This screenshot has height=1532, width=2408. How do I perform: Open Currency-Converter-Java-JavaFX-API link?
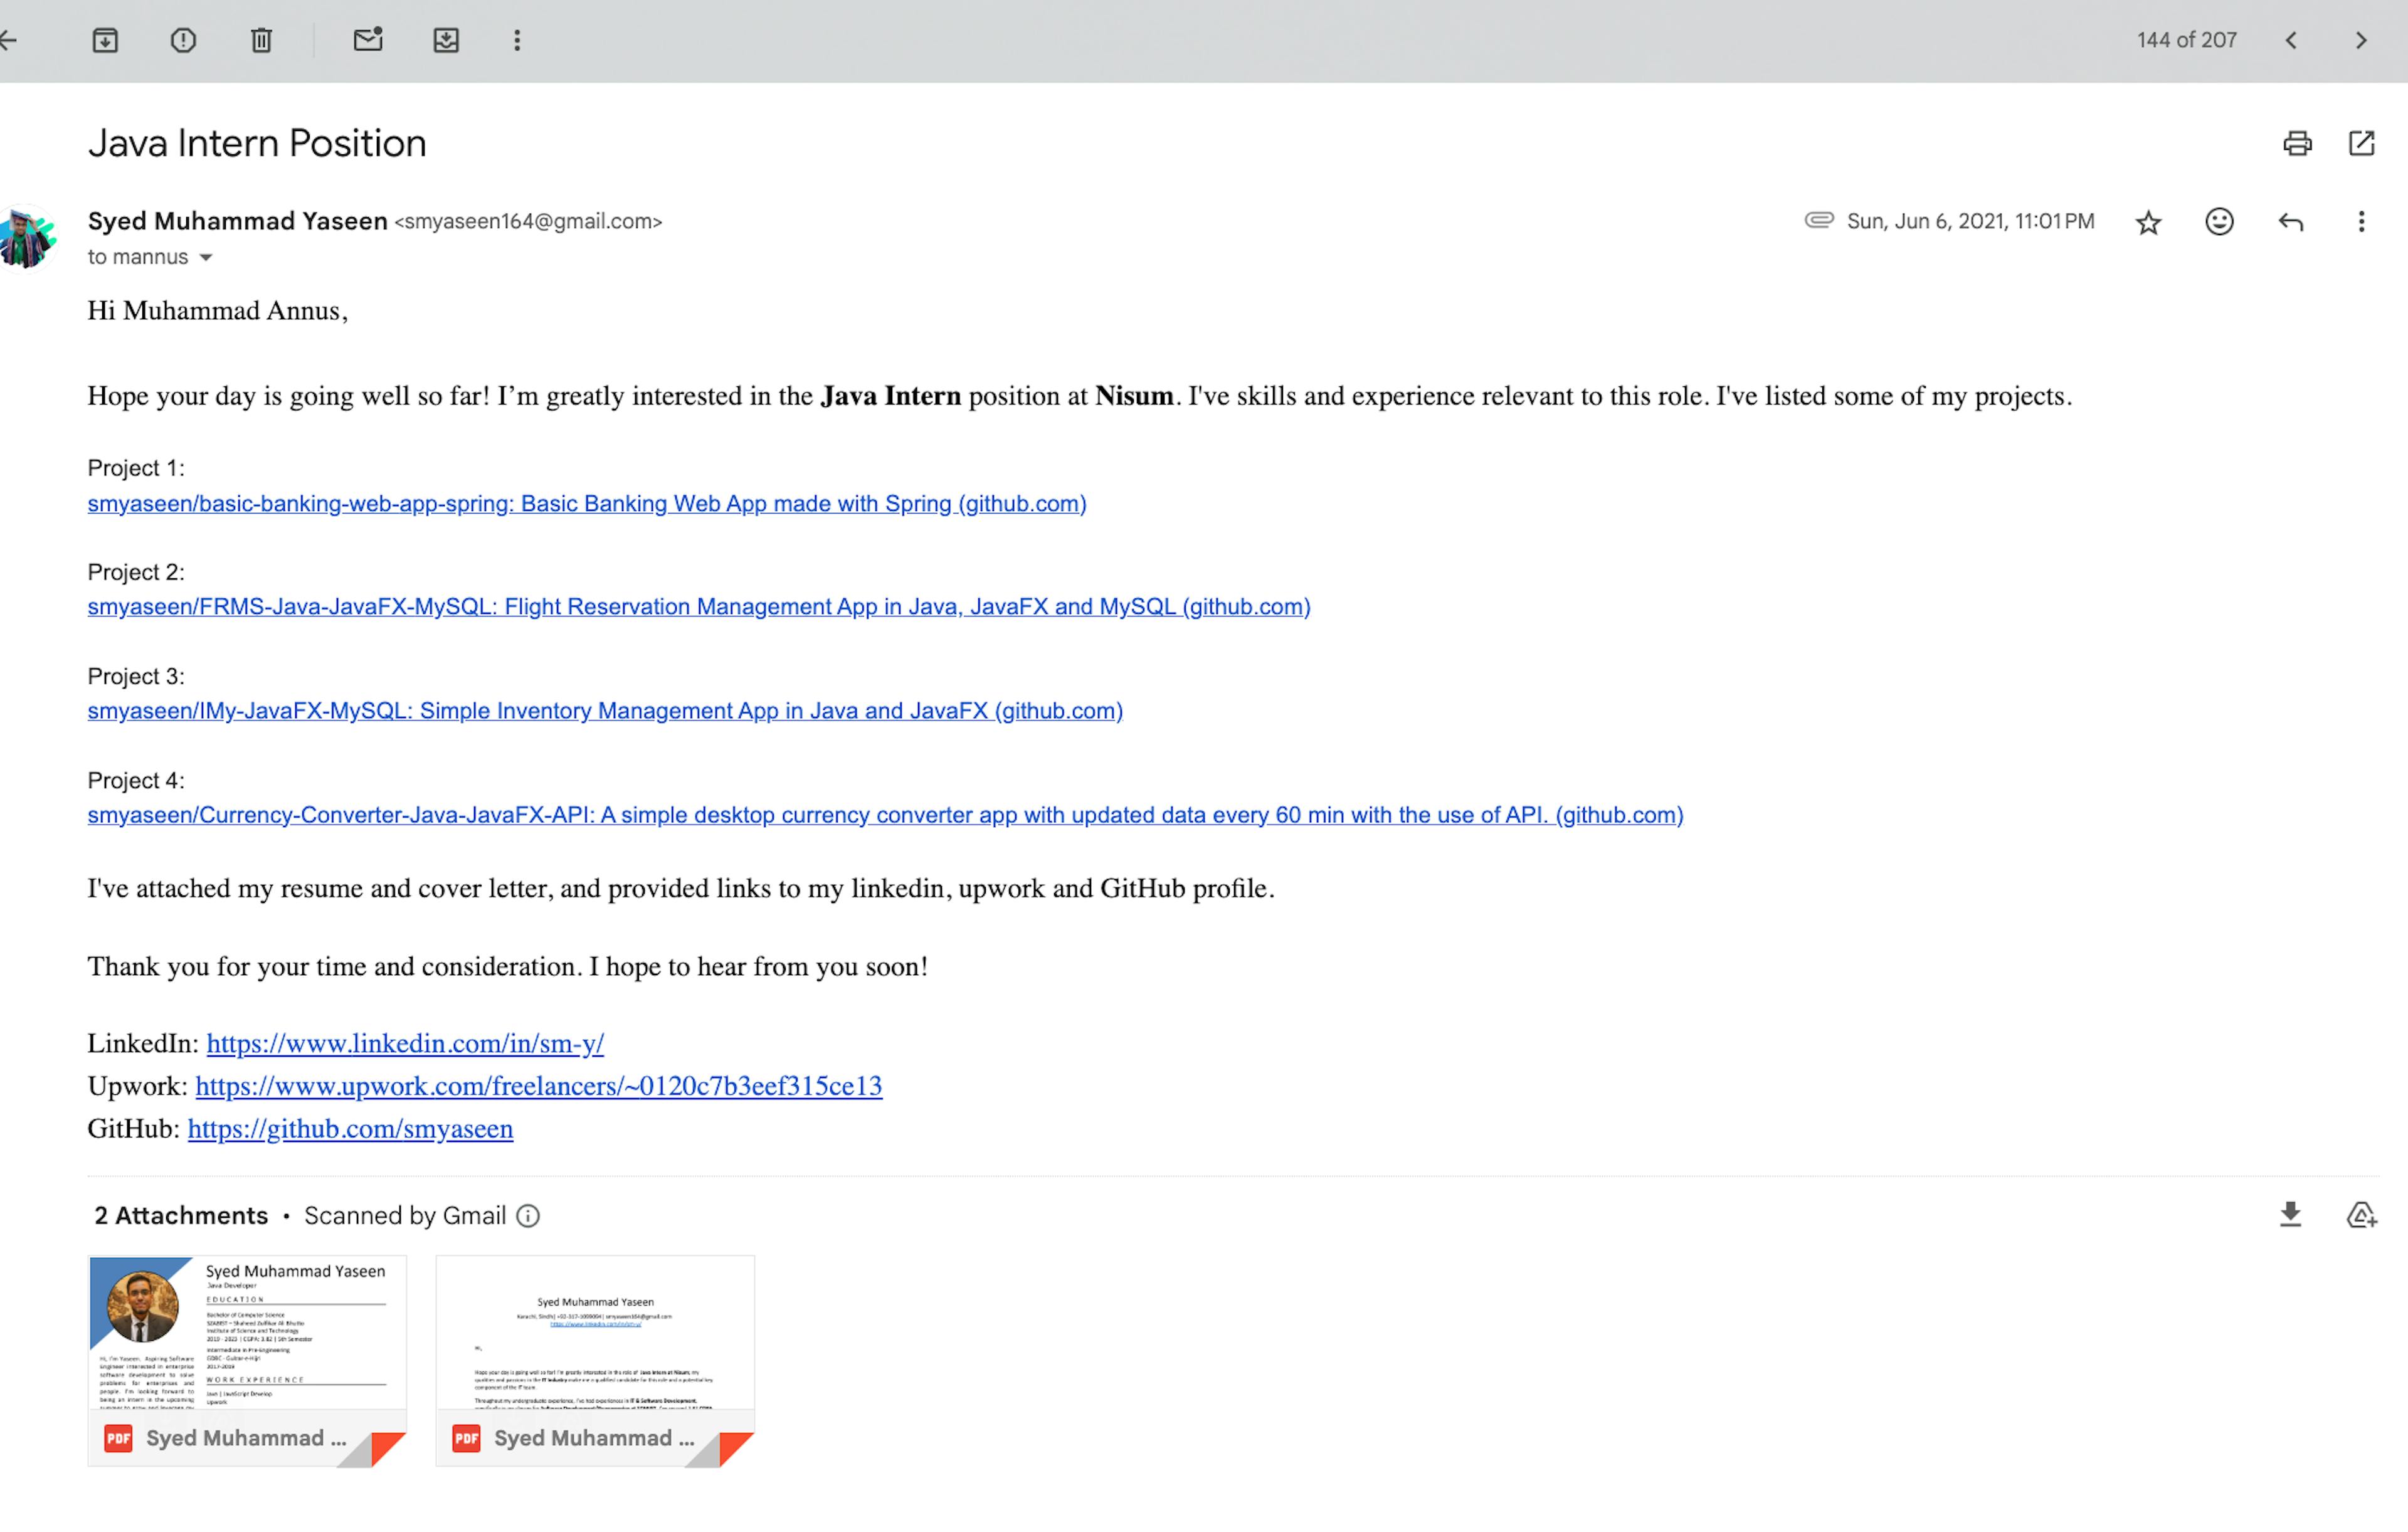pyautogui.click(x=885, y=815)
